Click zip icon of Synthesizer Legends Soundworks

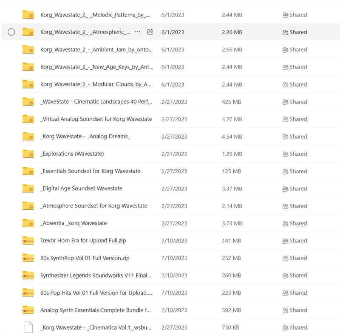[x=28, y=275]
